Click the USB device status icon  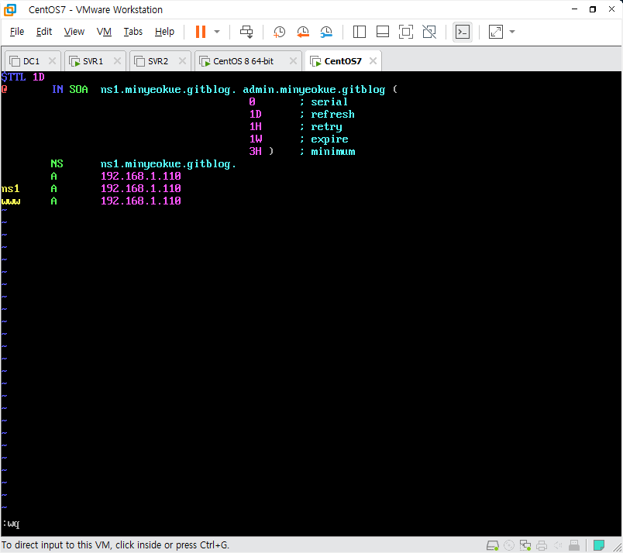(574, 545)
